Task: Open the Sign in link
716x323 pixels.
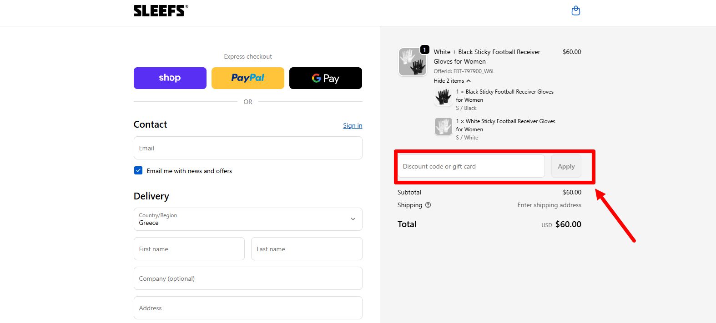Action: (353, 125)
